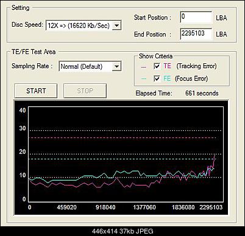
Task: Toggle the TE Tracking Error checkbox
Action: point(157,66)
